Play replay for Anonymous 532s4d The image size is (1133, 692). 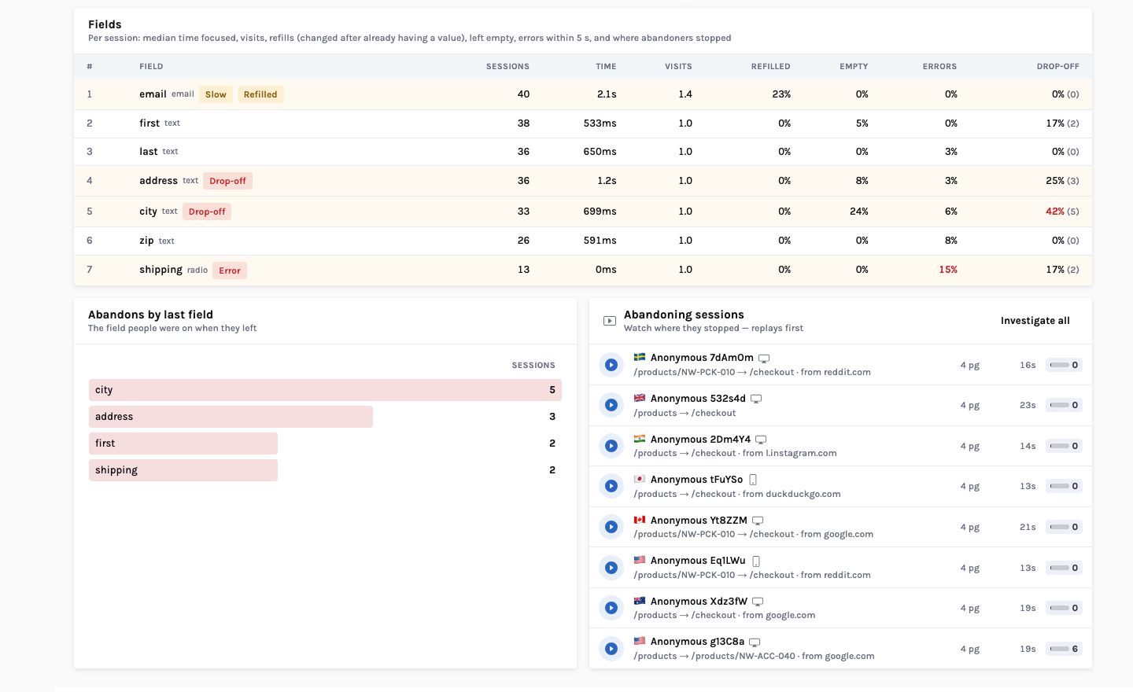(611, 405)
